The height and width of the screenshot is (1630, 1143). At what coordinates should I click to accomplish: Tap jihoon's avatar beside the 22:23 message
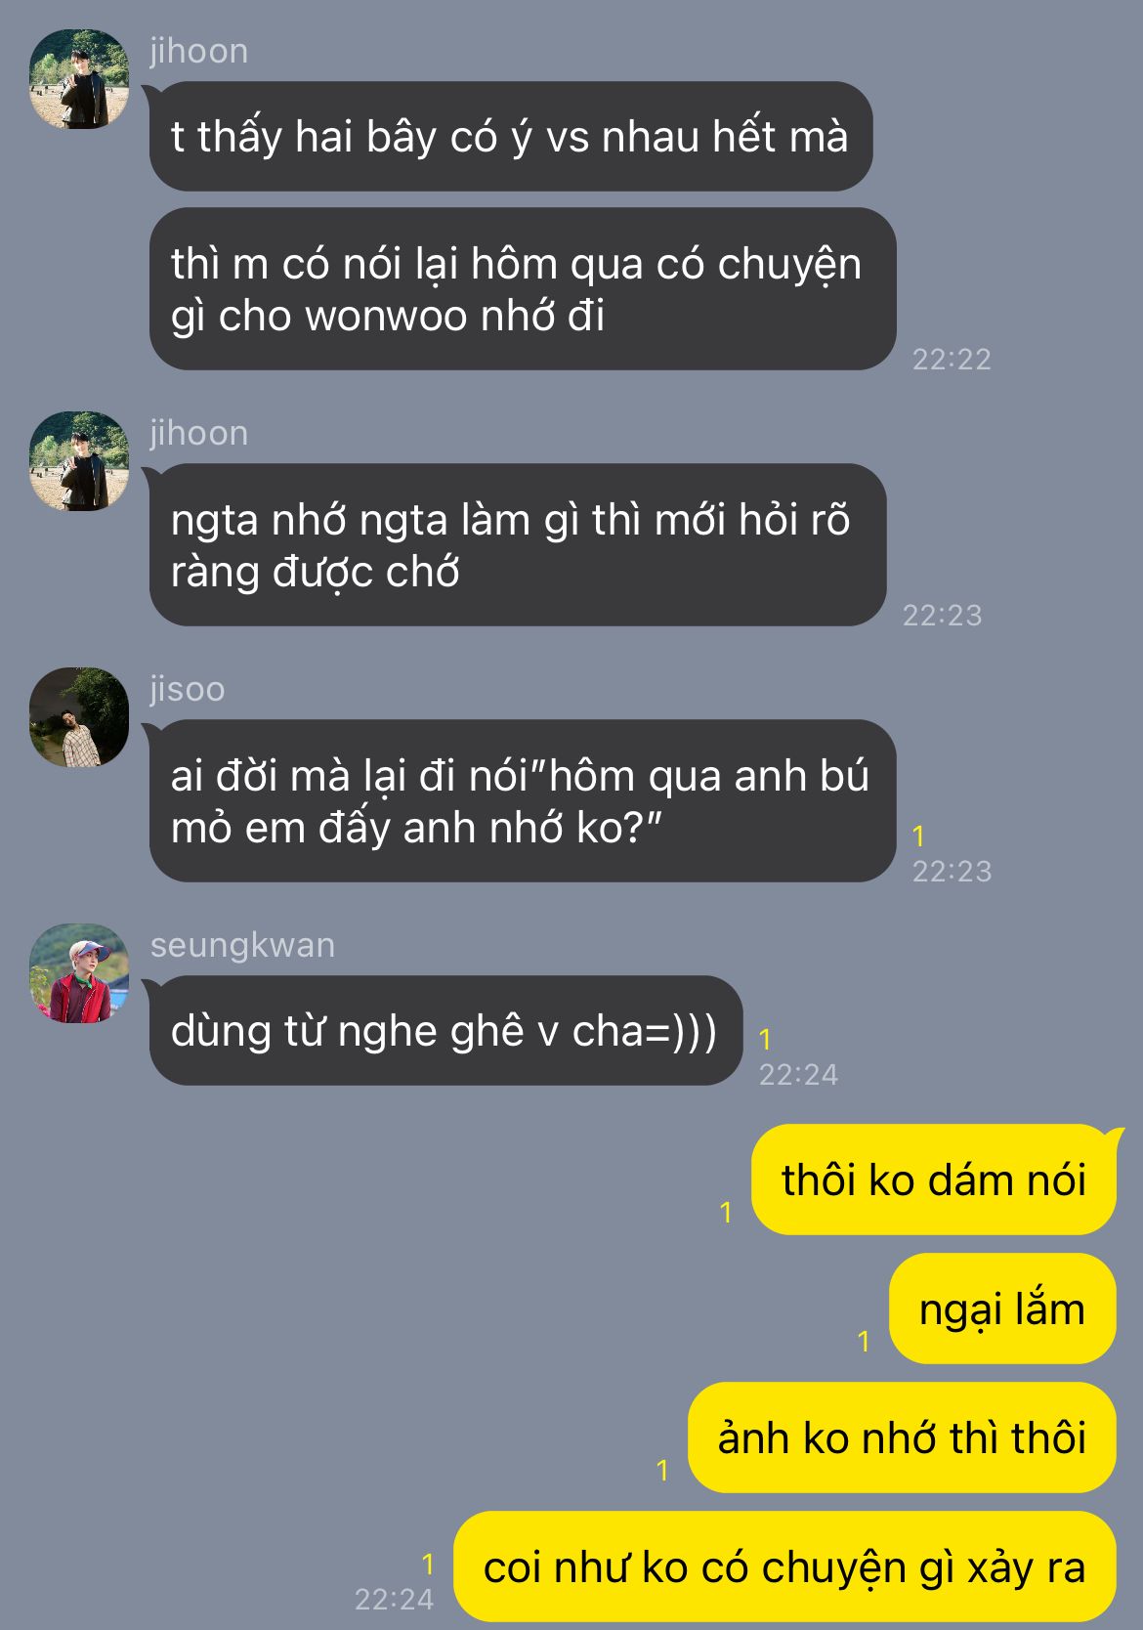(x=79, y=461)
